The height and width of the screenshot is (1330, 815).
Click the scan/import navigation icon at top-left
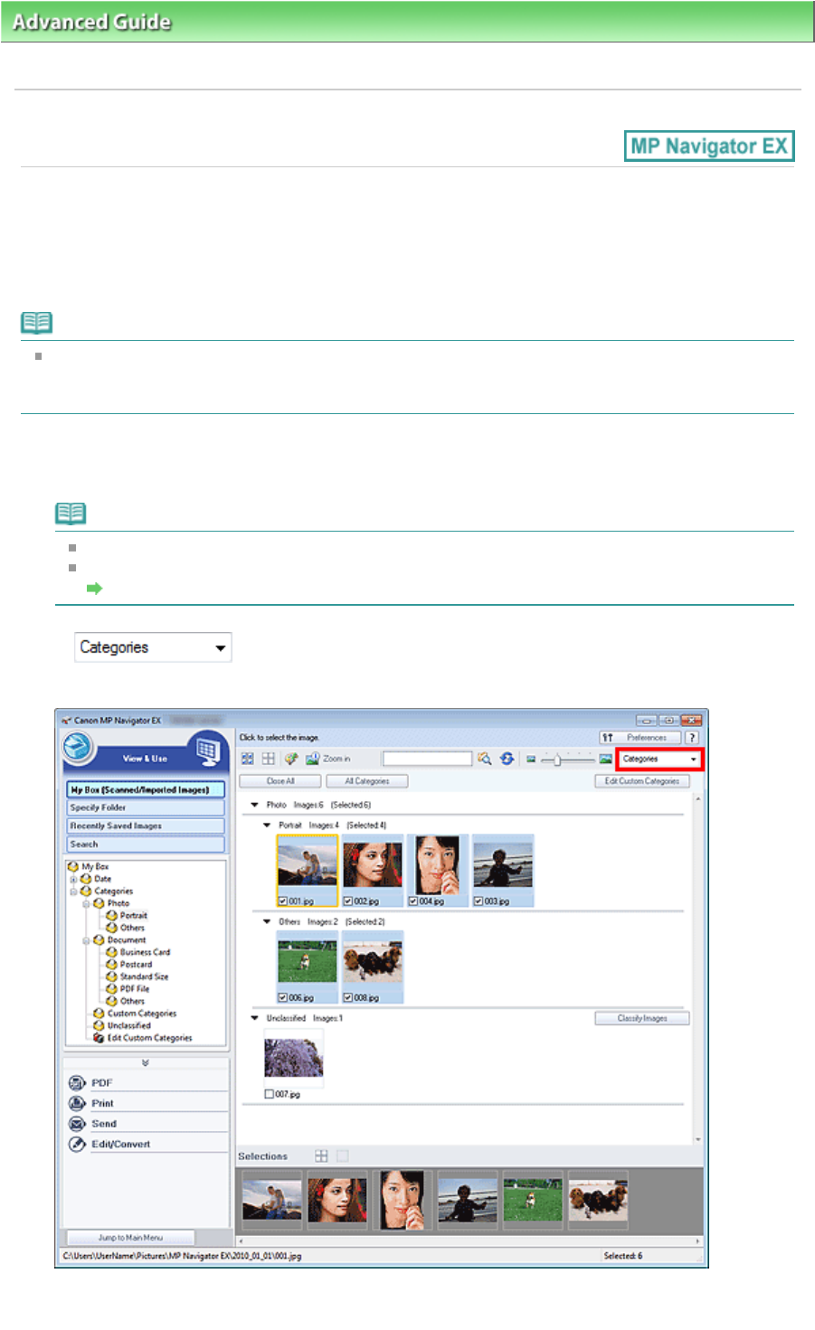point(79,748)
